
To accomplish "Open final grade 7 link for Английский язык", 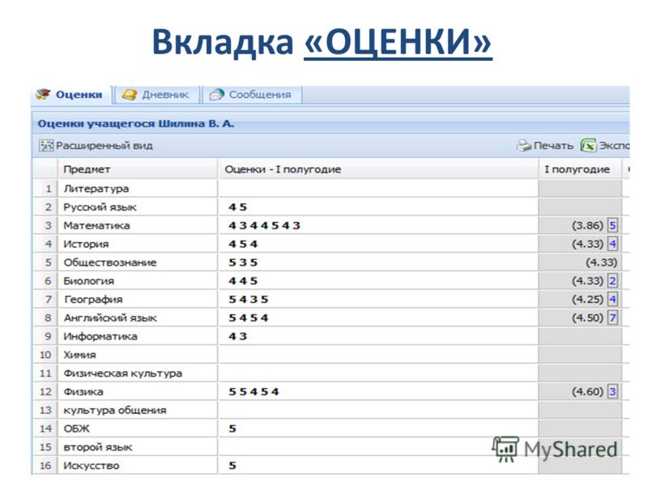I will click(x=612, y=318).
